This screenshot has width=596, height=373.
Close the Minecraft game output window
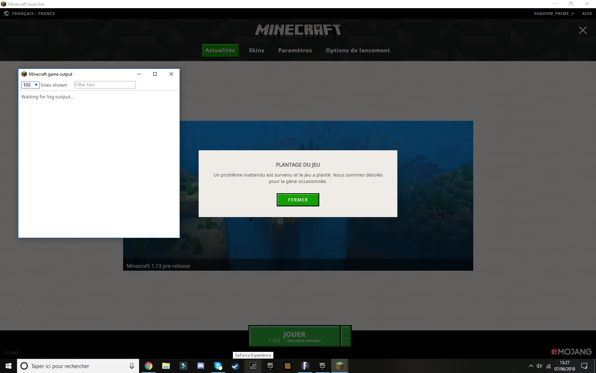(171, 74)
